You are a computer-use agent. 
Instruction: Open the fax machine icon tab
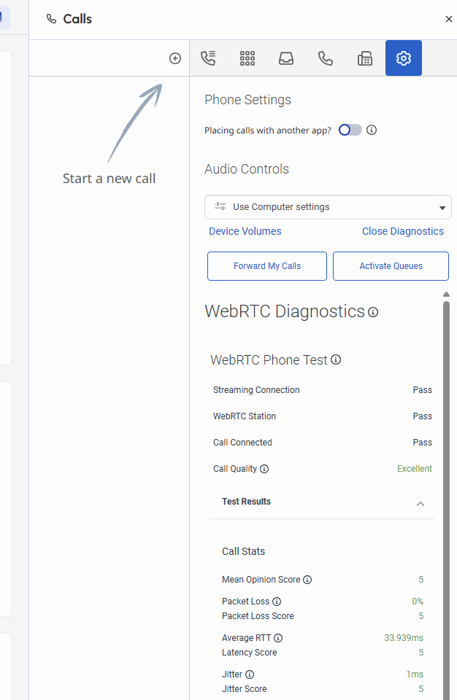pyautogui.click(x=365, y=58)
